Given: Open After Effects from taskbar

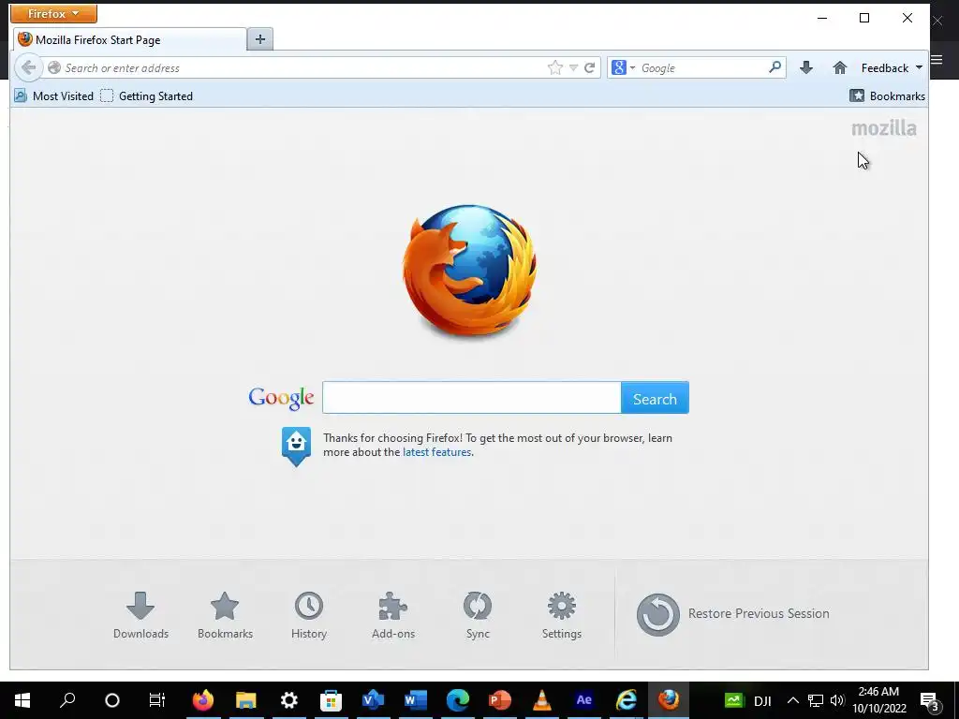Looking at the screenshot, I should [x=584, y=700].
